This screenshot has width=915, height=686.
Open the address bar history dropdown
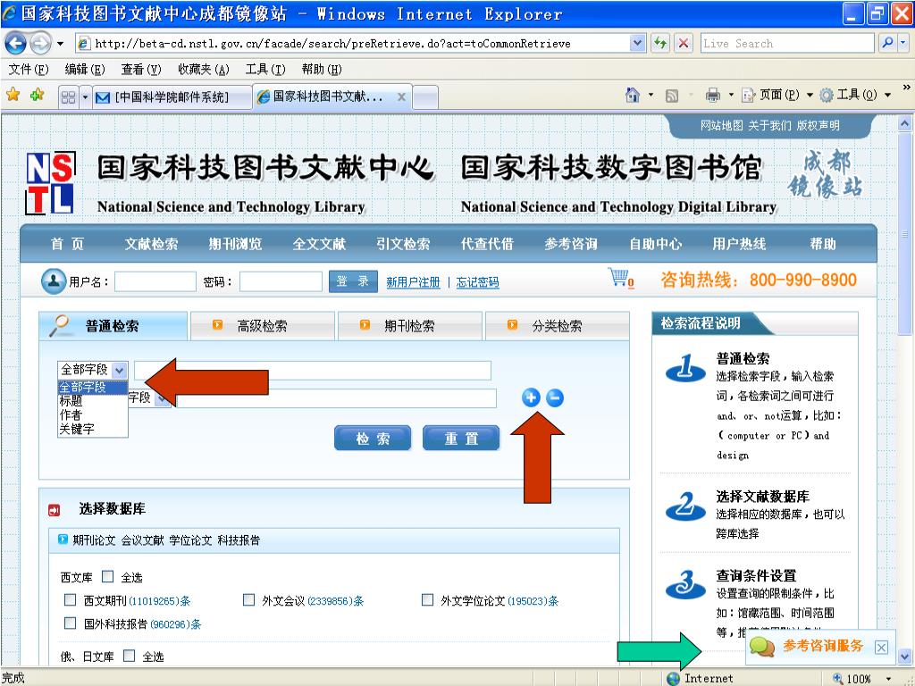click(638, 43)
